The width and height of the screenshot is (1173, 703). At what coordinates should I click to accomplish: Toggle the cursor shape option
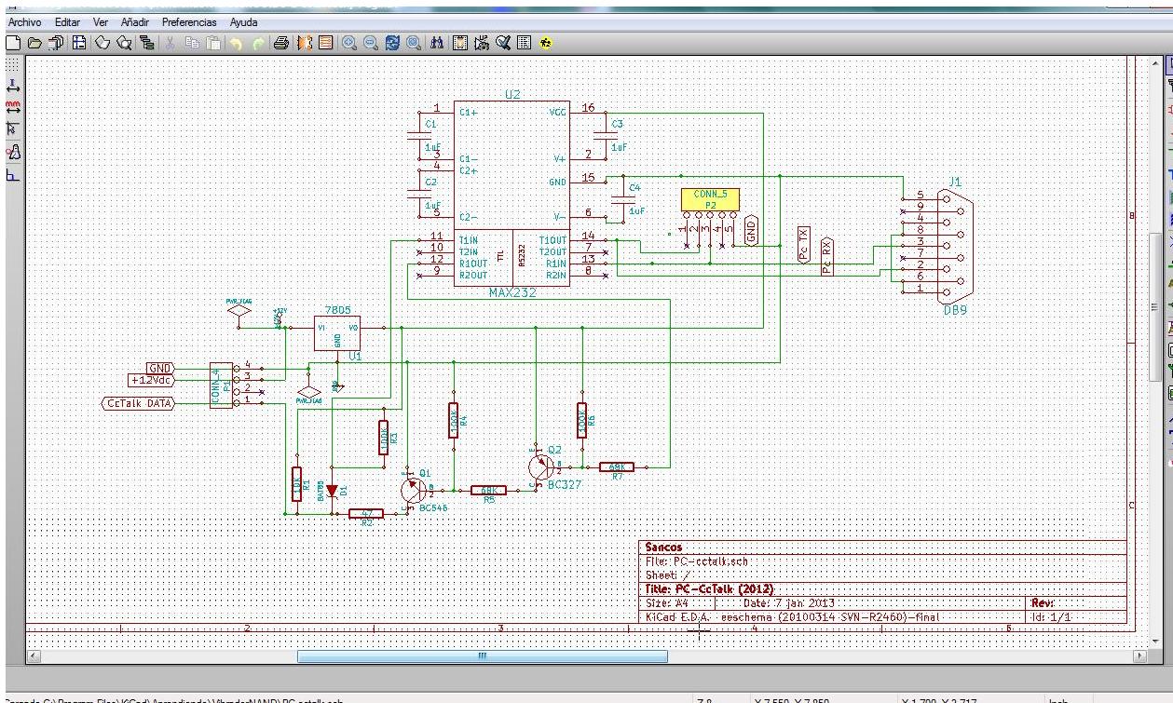(13, 128)
